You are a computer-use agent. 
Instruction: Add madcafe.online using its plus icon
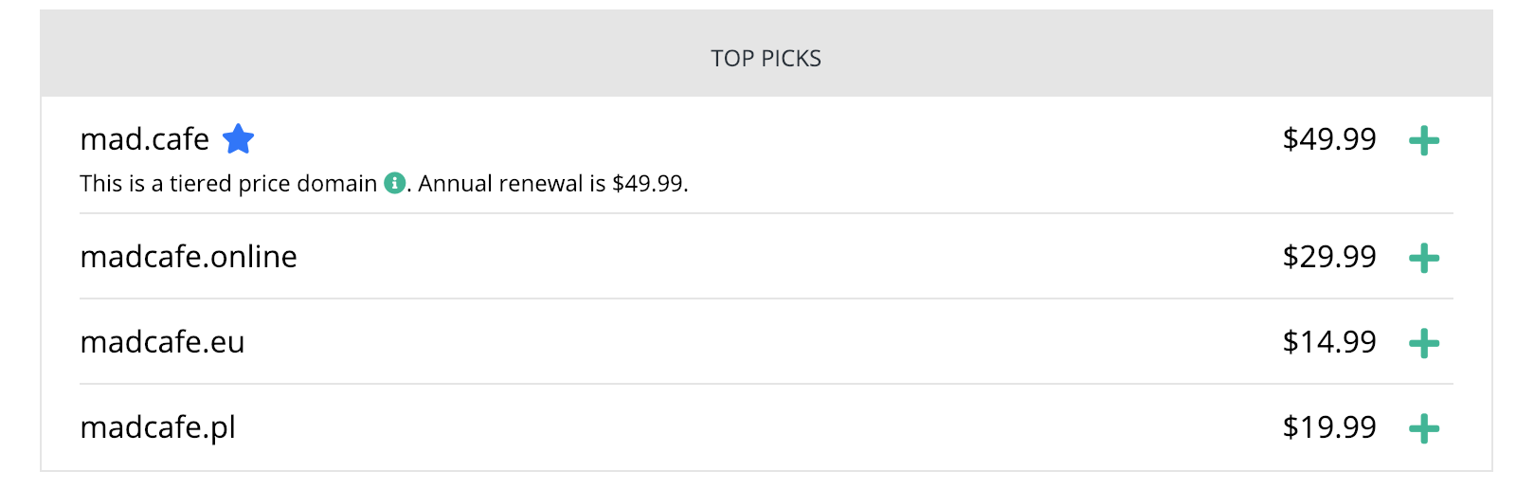(1424, 258)
